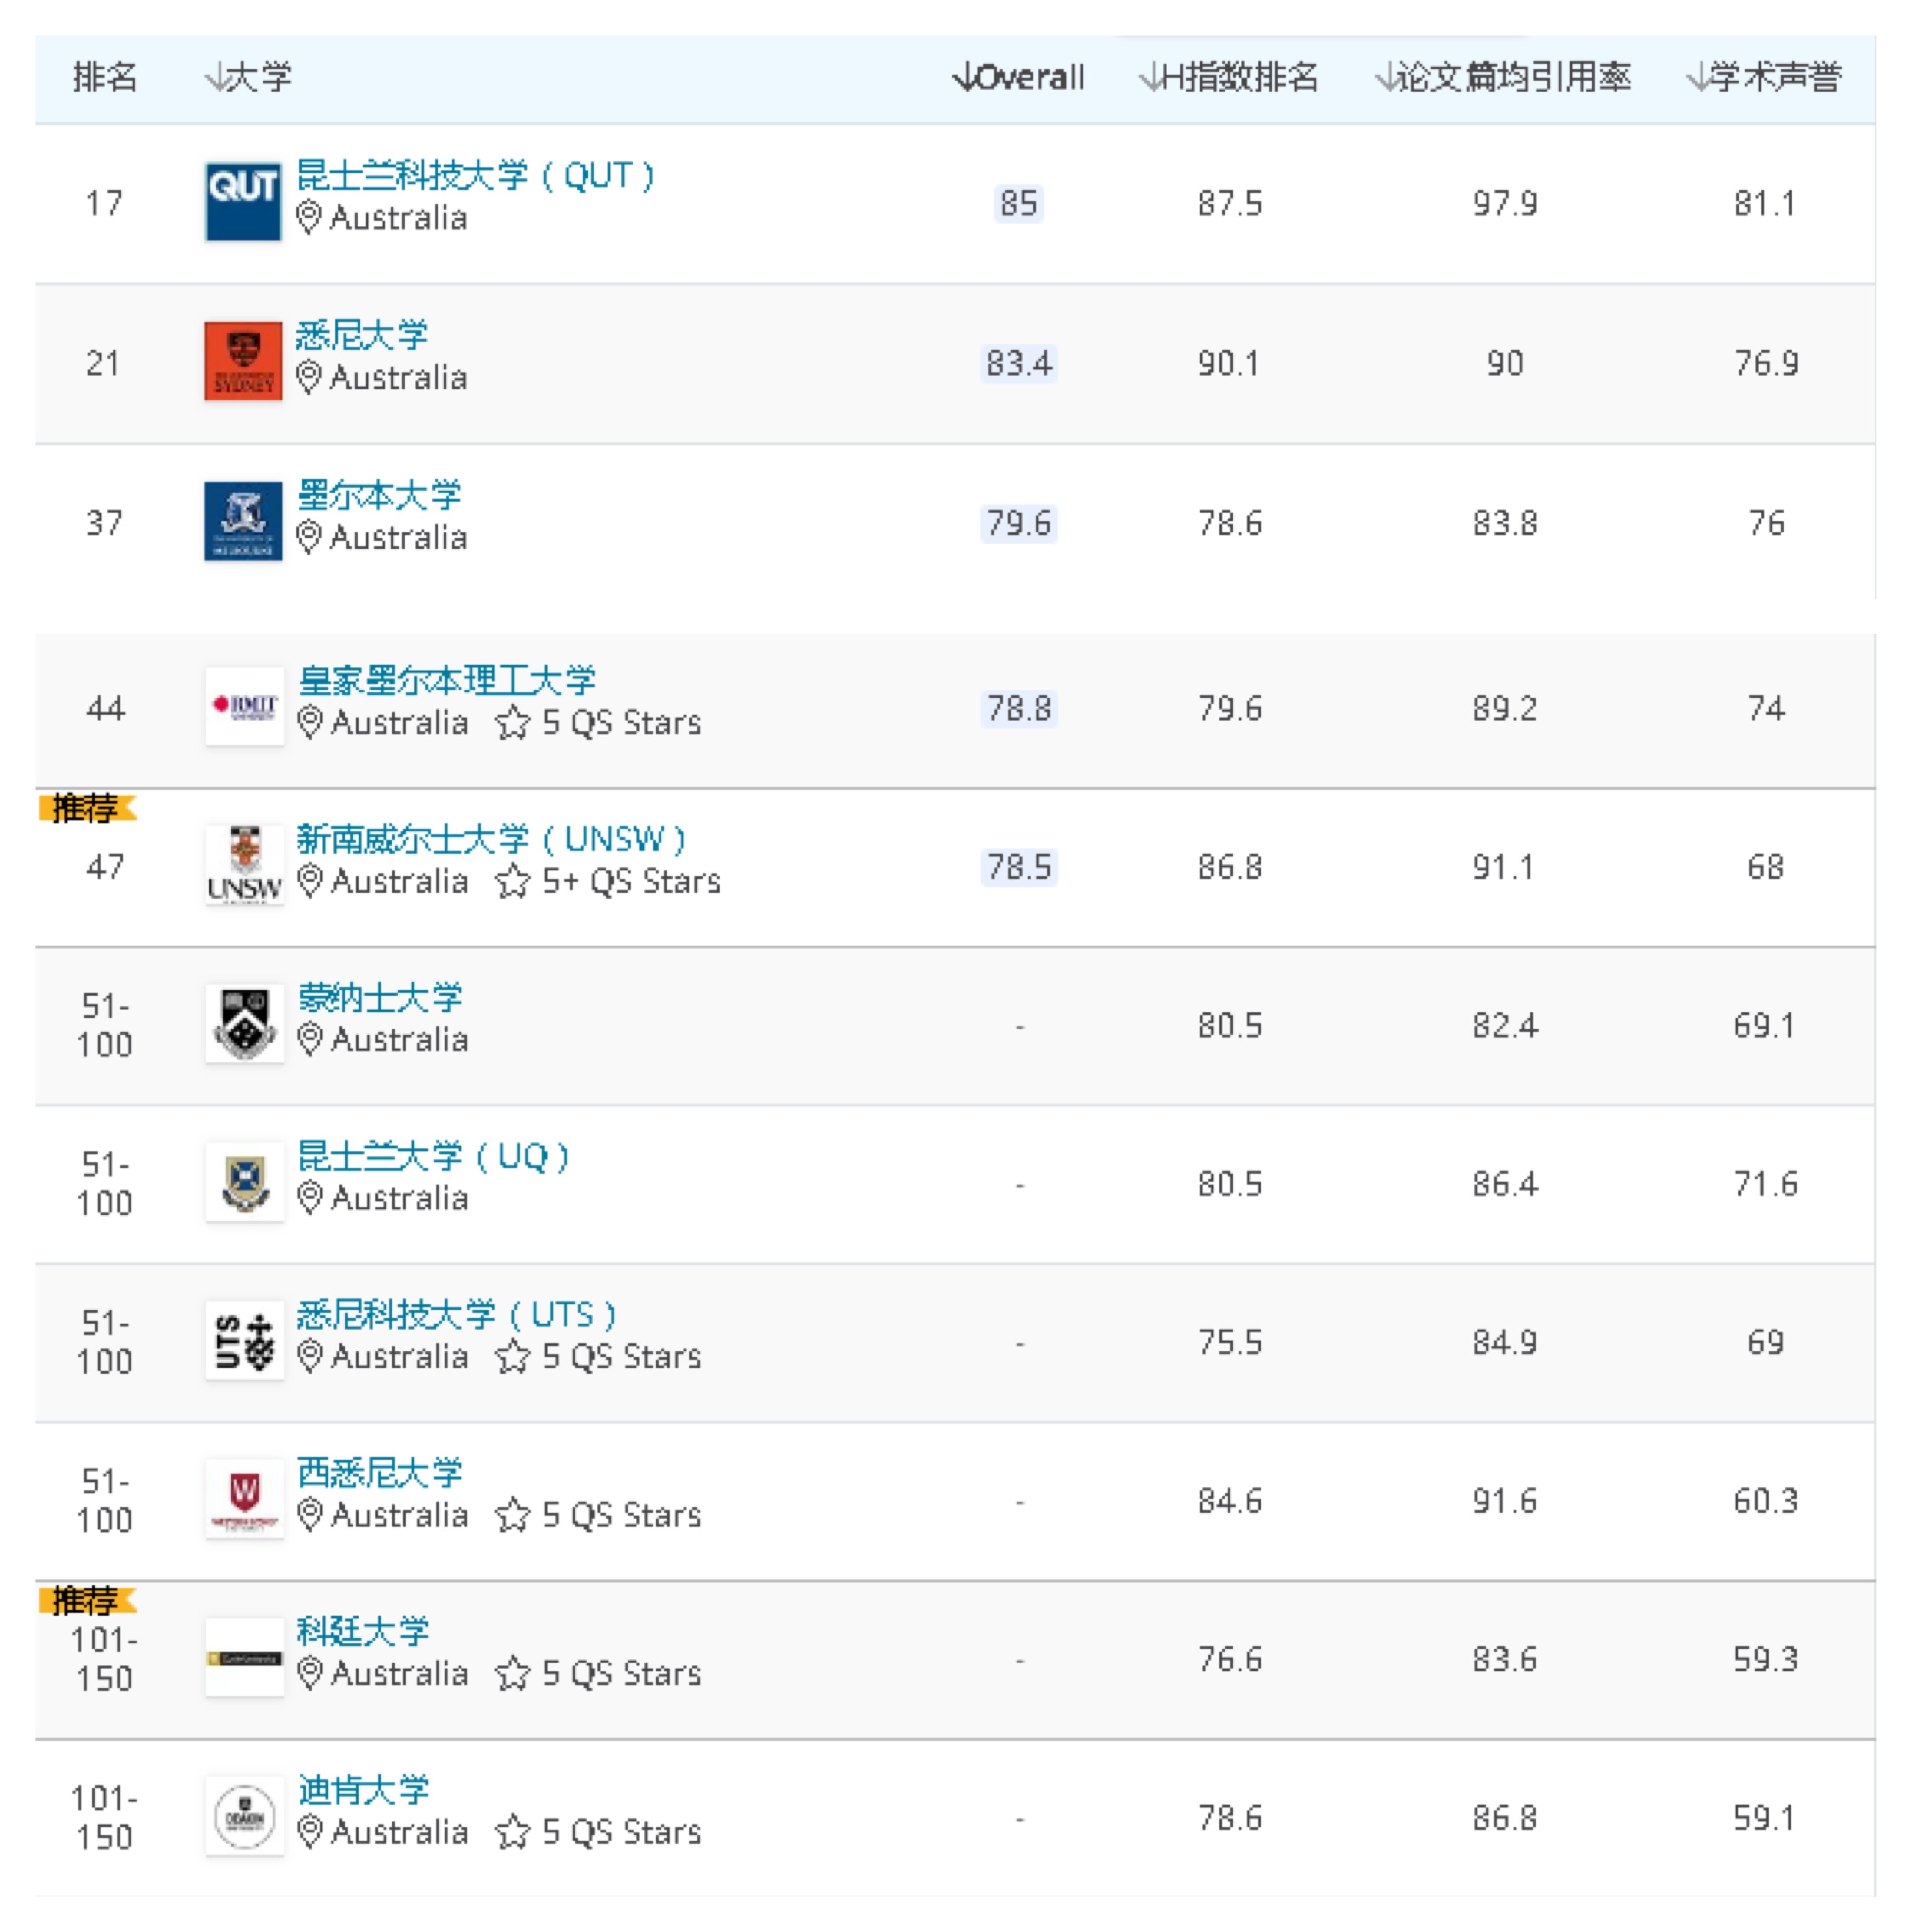Open 新南威尔士大学（UNSW）page

coord(490,839)
